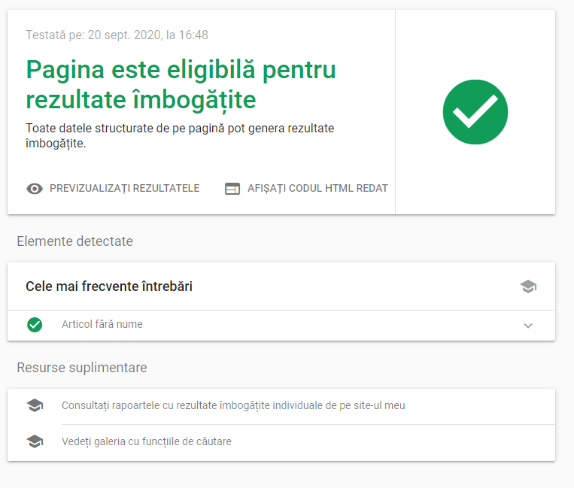Open link Consultați rapoartele cu rezultate îmbogățite
This screenshot has width=574, height=488.
pos(233,405)
